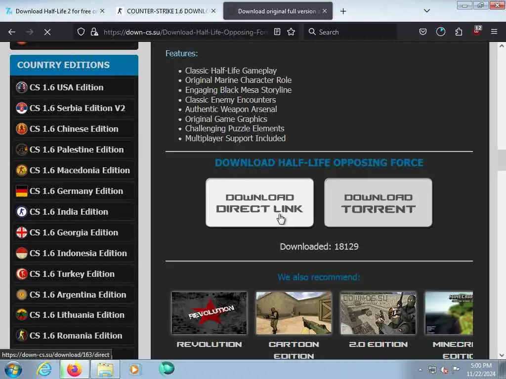Open the extensions puzzle icon
506x379 pixels.
(459, 32)
